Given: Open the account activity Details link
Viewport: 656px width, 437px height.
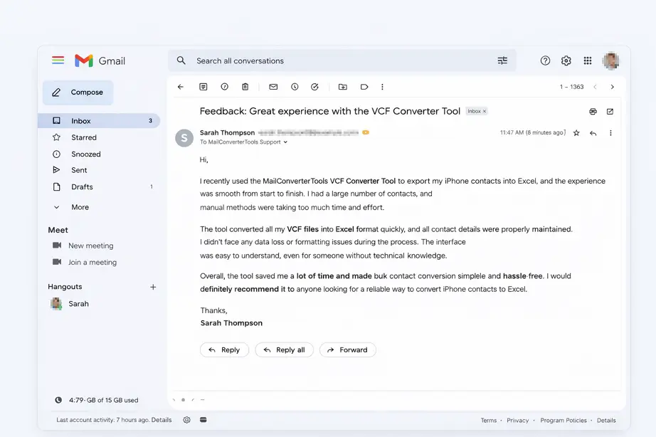Looking at the screenshot, I should (162, 419).
